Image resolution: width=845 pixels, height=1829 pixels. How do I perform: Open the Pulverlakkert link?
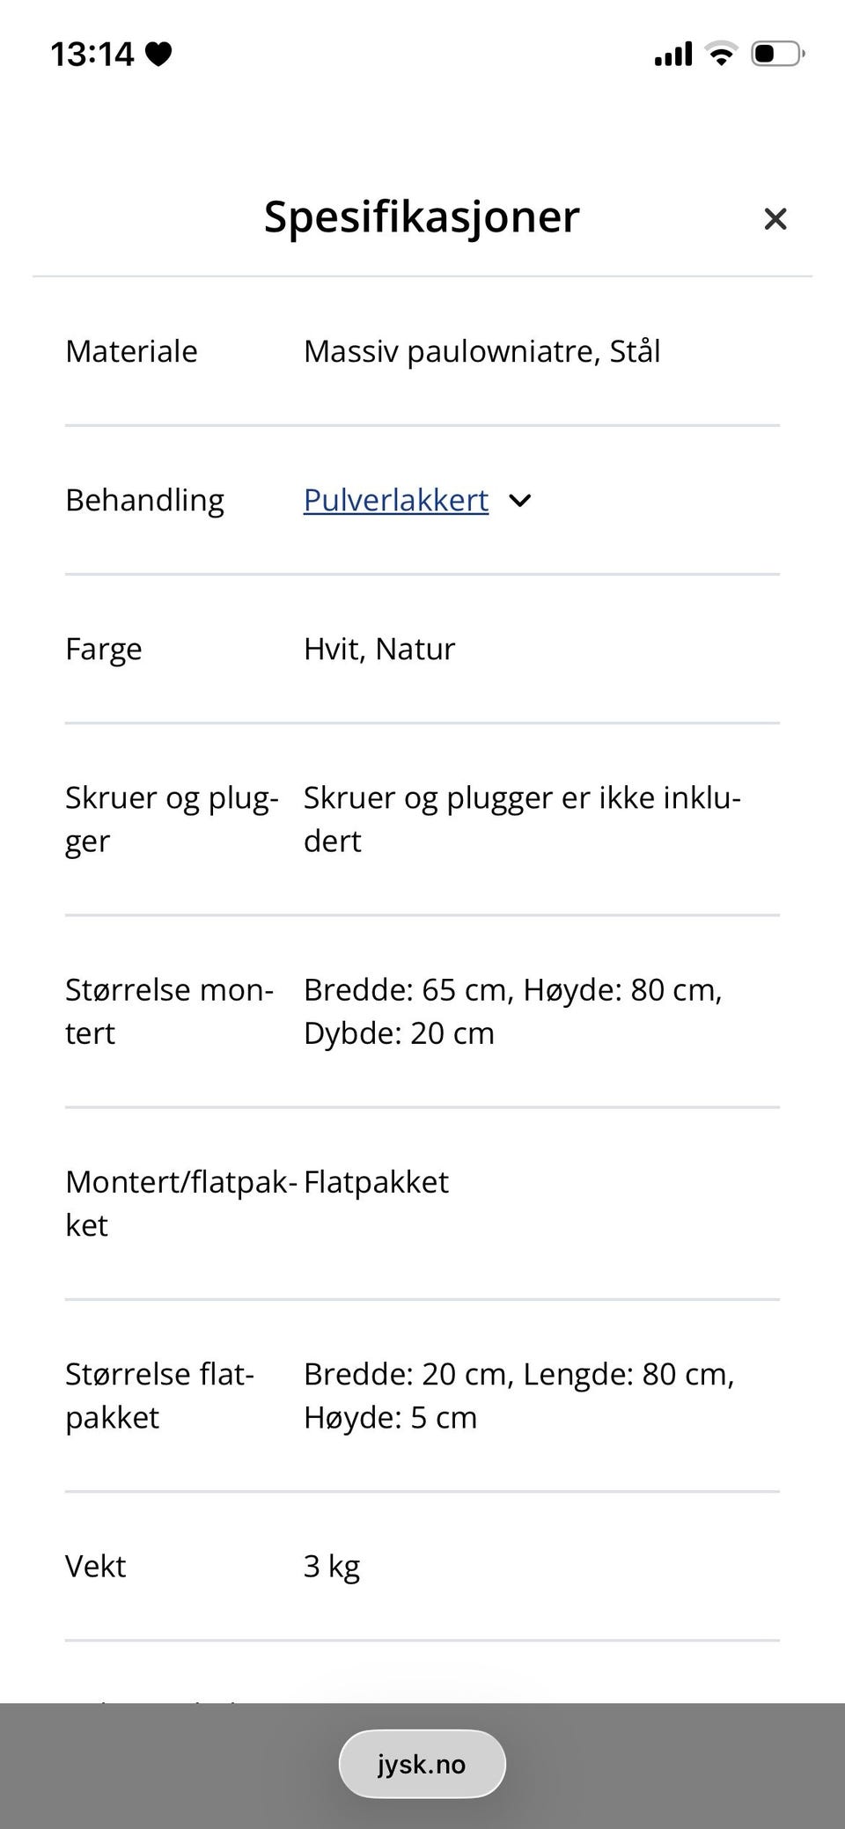click(x=396, y=500)
